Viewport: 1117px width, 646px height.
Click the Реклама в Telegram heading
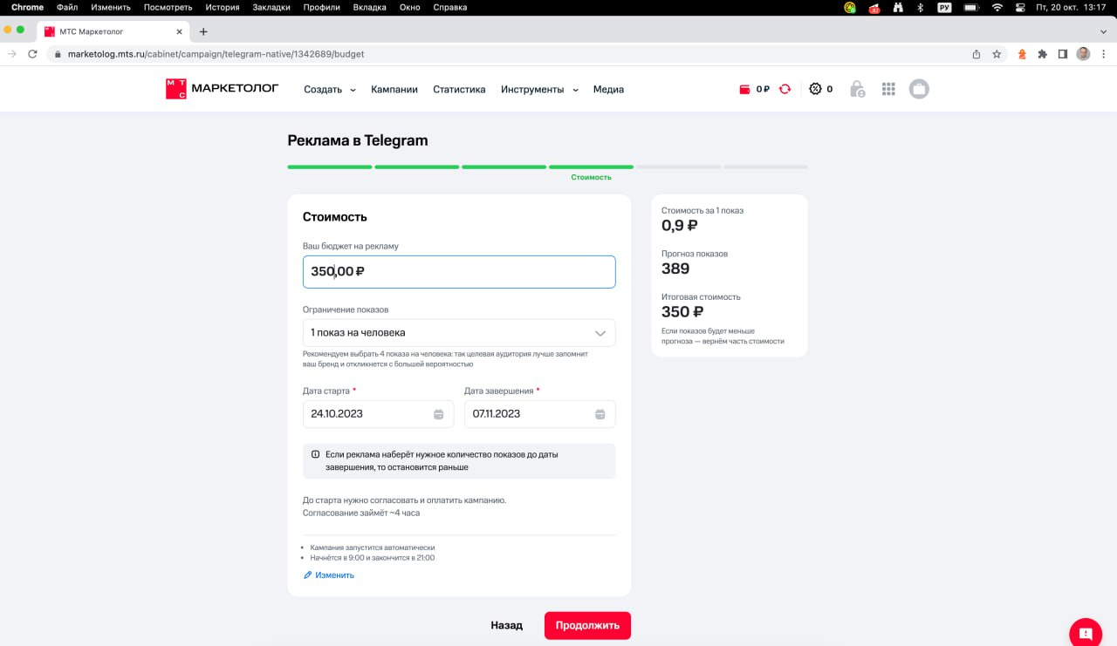tap(358, 140)
